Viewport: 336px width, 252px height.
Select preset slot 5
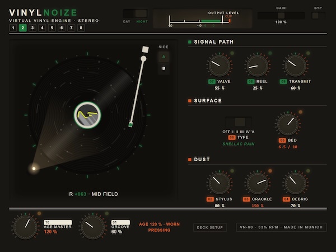pyautogui.click(x=52, y=28)
